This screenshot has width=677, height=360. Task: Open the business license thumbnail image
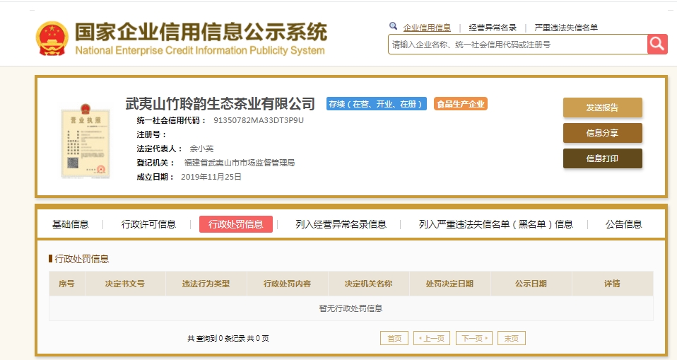point(86,141)
